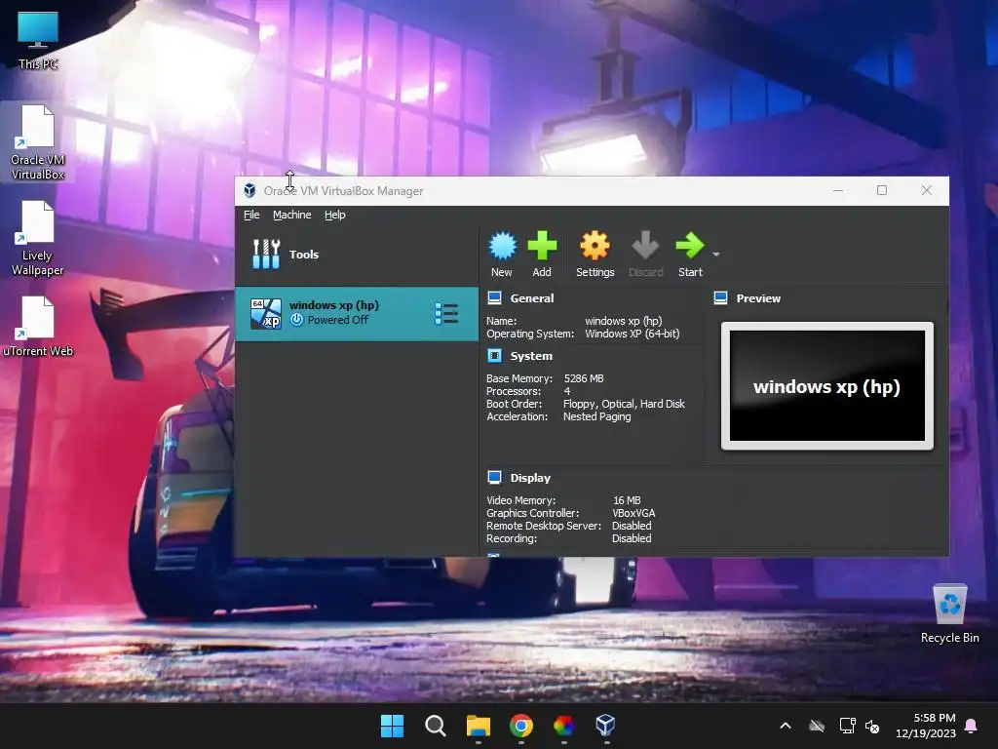Minimize the VirtualBox Manager window
The image size is (998, 749).
[838, 190]
